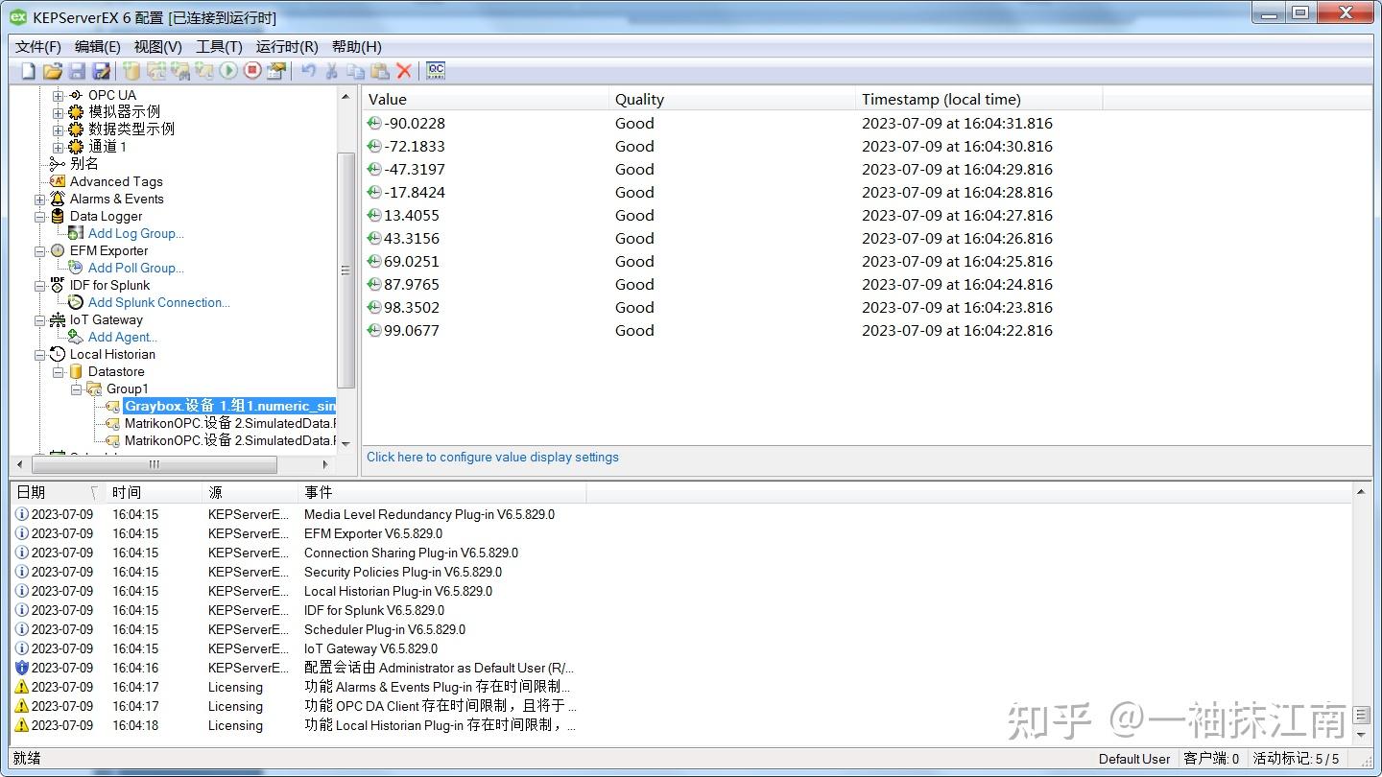Image resolution: width=1382 pixels, height=777 pixels.
Task: Click here to configure value display settings
Action: [492, 457]
